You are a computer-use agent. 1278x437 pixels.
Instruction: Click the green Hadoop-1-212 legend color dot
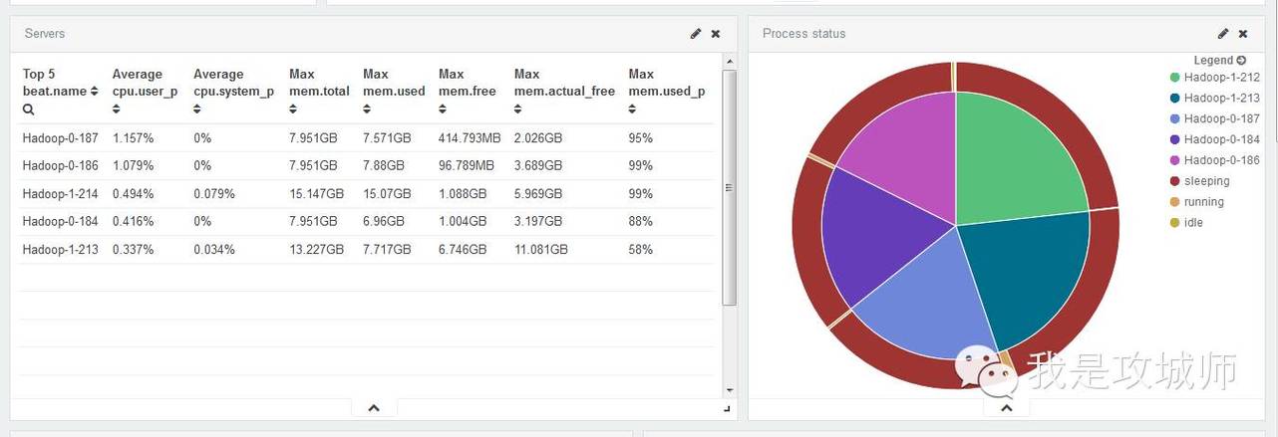click(1175, 78)
